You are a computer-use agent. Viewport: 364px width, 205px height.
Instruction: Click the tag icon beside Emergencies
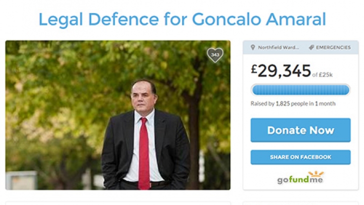click(x=311, y=47)
